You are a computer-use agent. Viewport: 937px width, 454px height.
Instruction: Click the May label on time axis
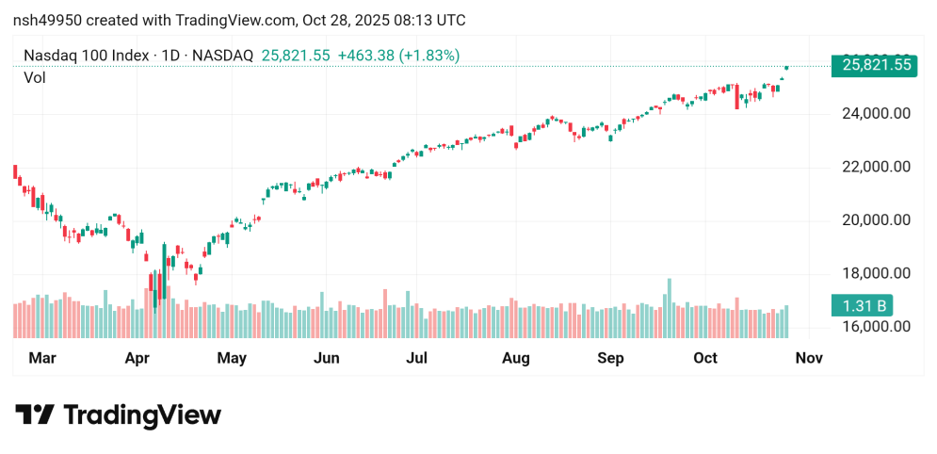pos(231,358)
